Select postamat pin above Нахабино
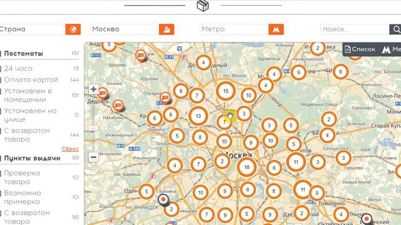The height and width of the screenshot is (225, 401). coord(118,106)
